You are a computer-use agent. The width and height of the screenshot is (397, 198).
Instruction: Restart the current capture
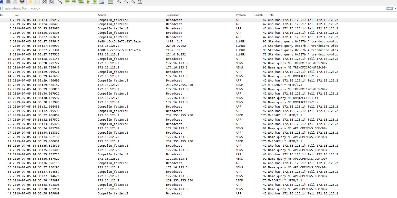[15, 2]
